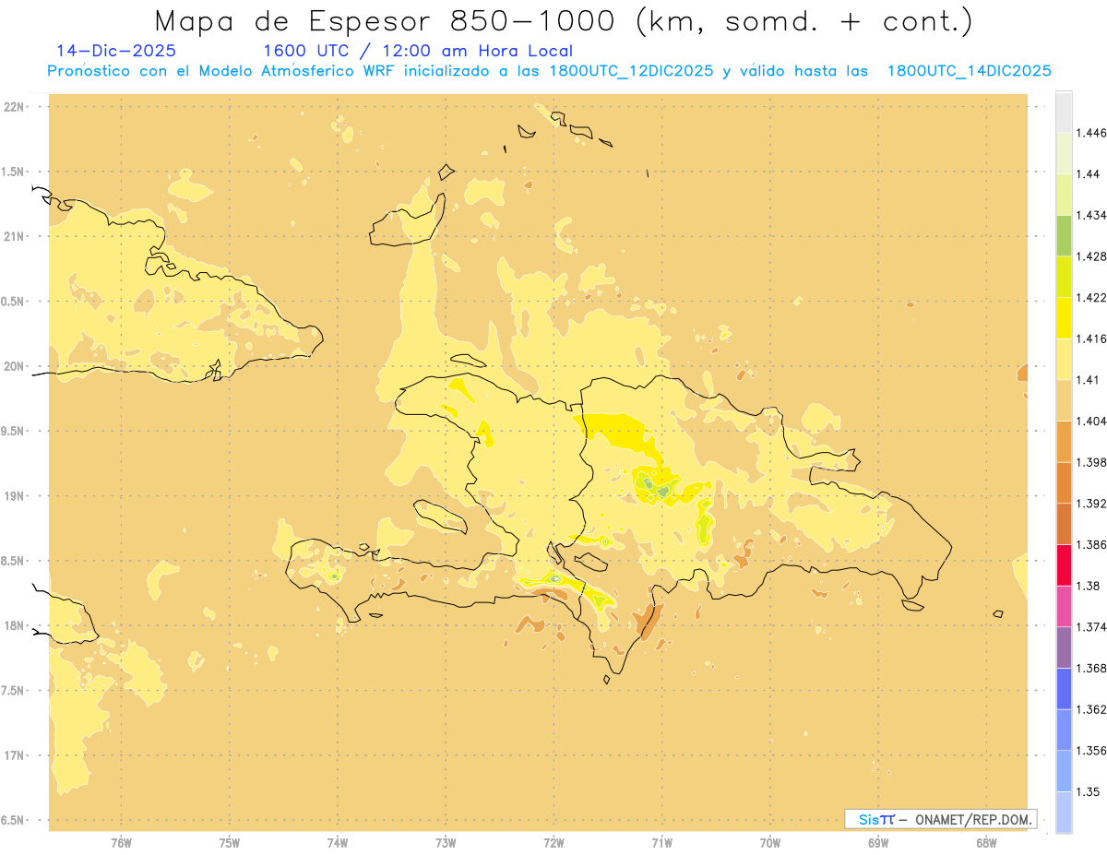The image size is (1107, 855).
Task: Click the 19N latitude label
Action: (x=15, y=496)
